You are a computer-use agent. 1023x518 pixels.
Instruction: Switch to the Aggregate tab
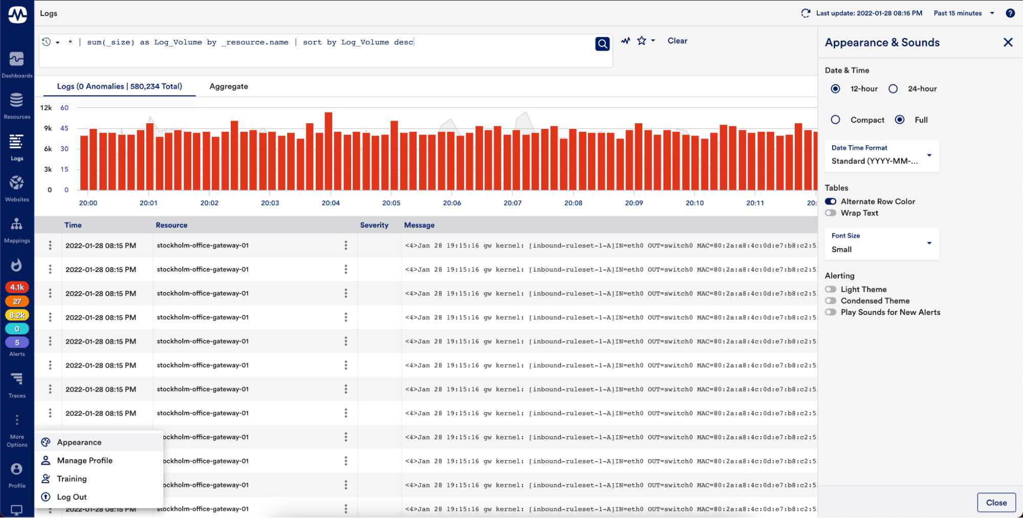[x=229, y=86]
